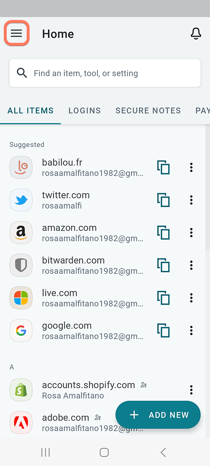Open more options for google.com
The height and width of the screenshot is (466, 210).
pos(191,330)
